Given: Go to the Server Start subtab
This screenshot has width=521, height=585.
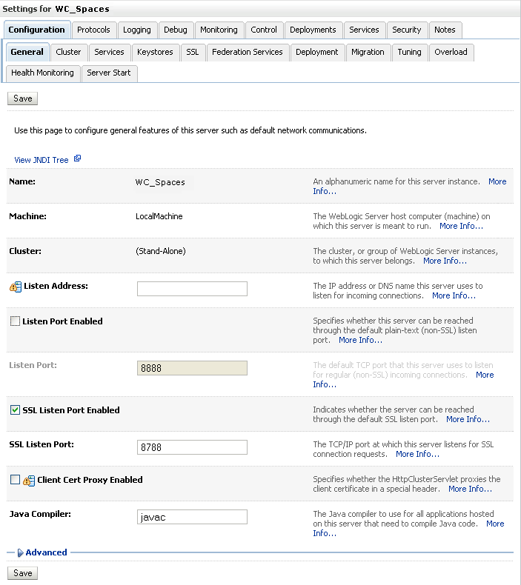Looking at the screenshot, I should coord(108,73).
